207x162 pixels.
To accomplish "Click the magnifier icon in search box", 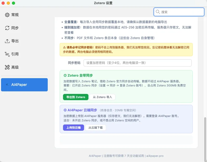I will (158, 12).
